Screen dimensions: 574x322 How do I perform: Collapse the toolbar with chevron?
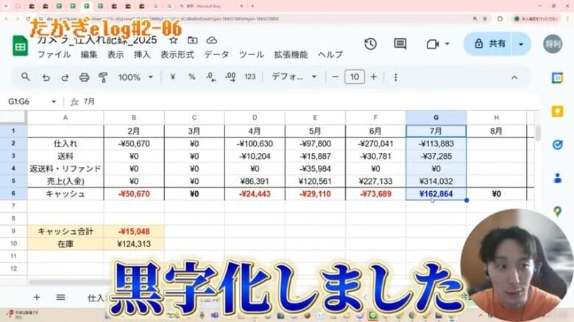pos(514,77)
